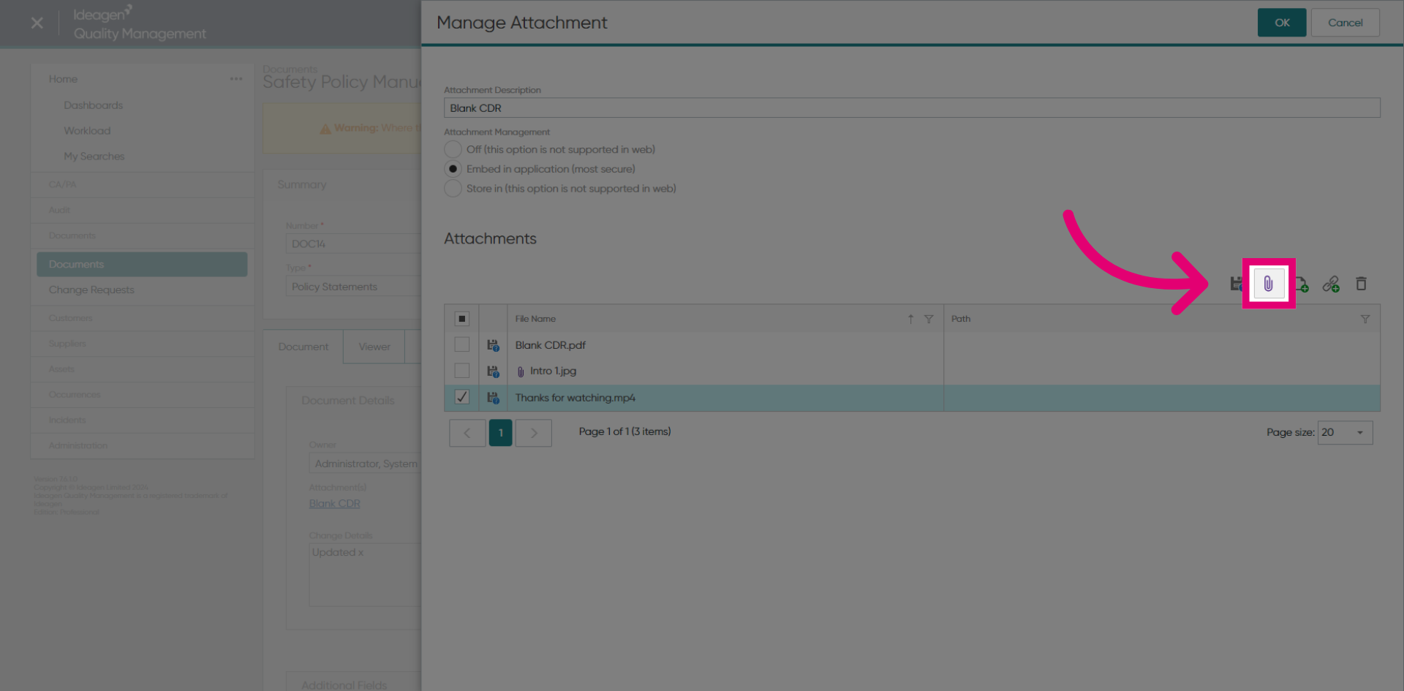The image size is (1404, 691).
Task: Click the save info icon for Intro 1.jpg
Action: tap(493, 371)
